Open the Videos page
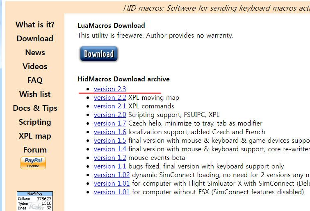Screen dimensions: 310x211 coord(35,66)
